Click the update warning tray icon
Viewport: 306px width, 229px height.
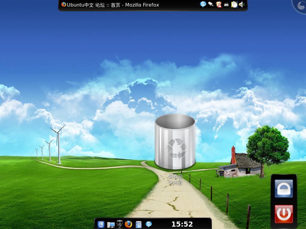tap(219, 4)
